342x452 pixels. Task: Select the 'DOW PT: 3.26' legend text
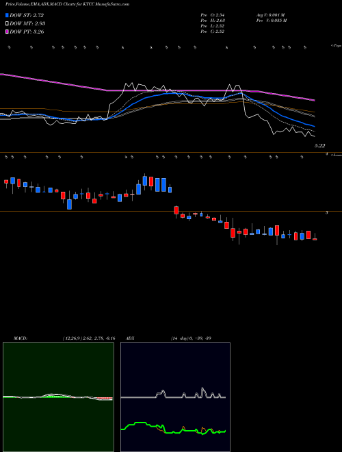click(27, 32)
